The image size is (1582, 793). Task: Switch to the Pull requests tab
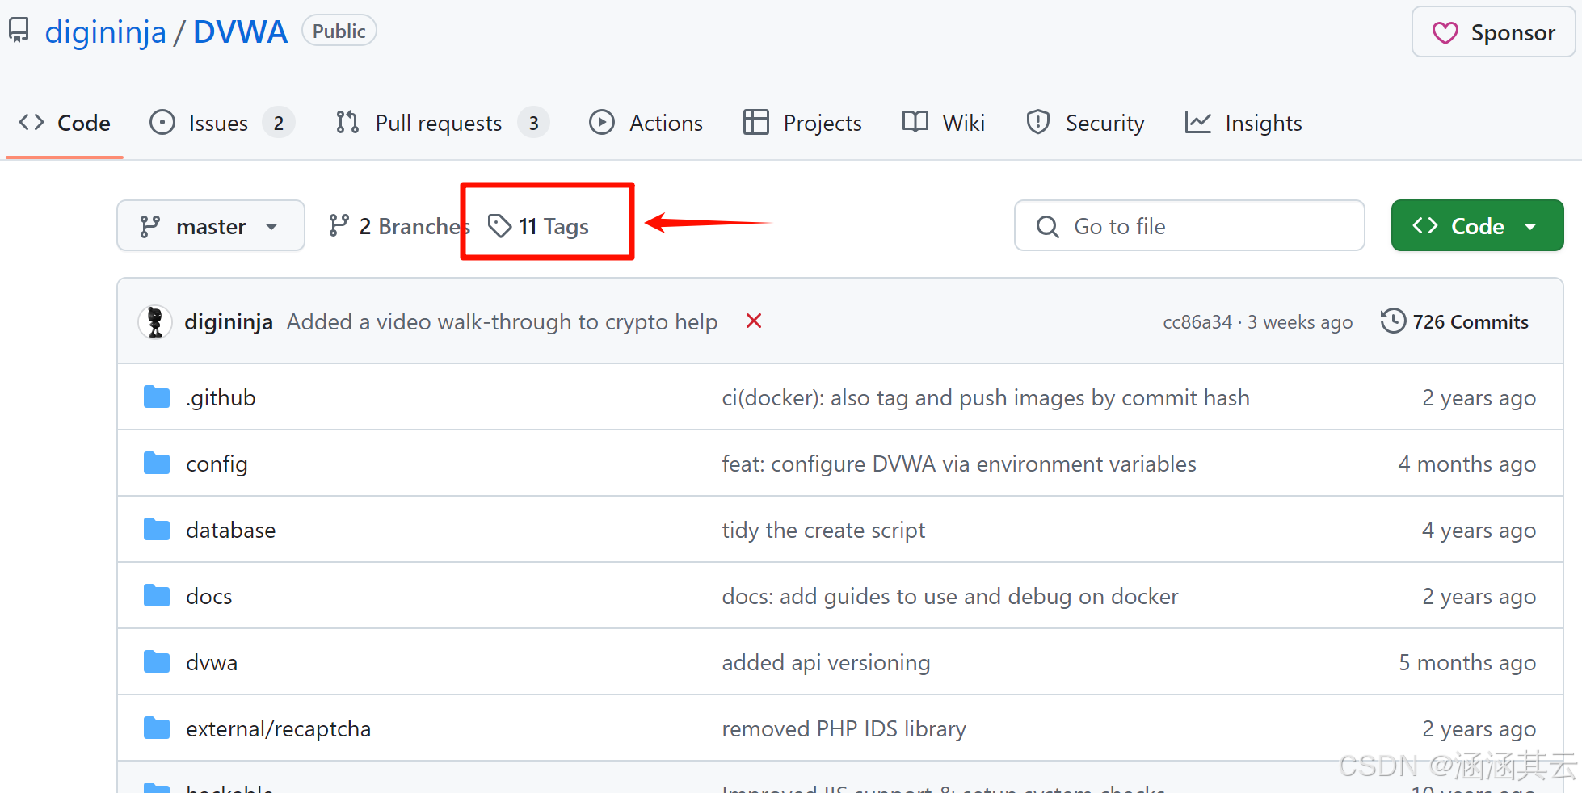(x=443, y=123)
